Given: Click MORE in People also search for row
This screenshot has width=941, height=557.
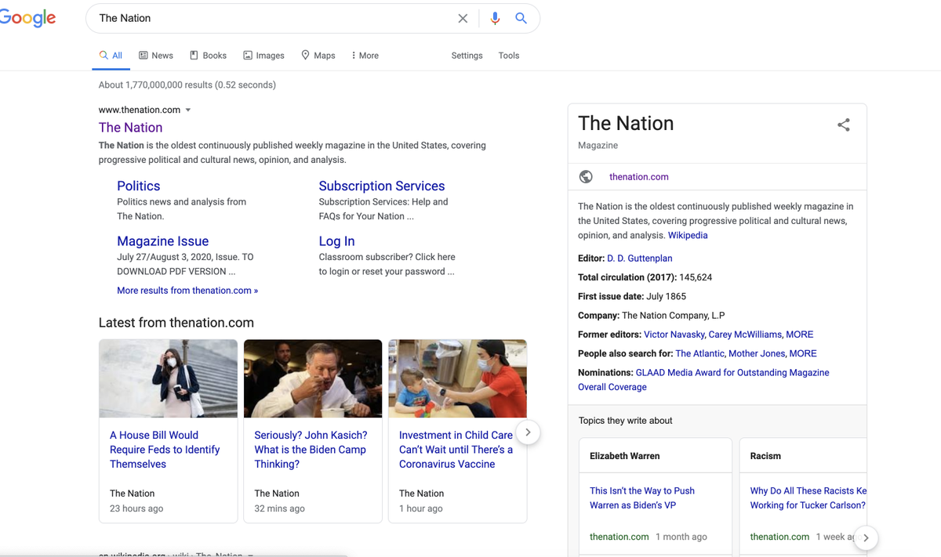Looking at the screenshot, I should pos(803,353).
